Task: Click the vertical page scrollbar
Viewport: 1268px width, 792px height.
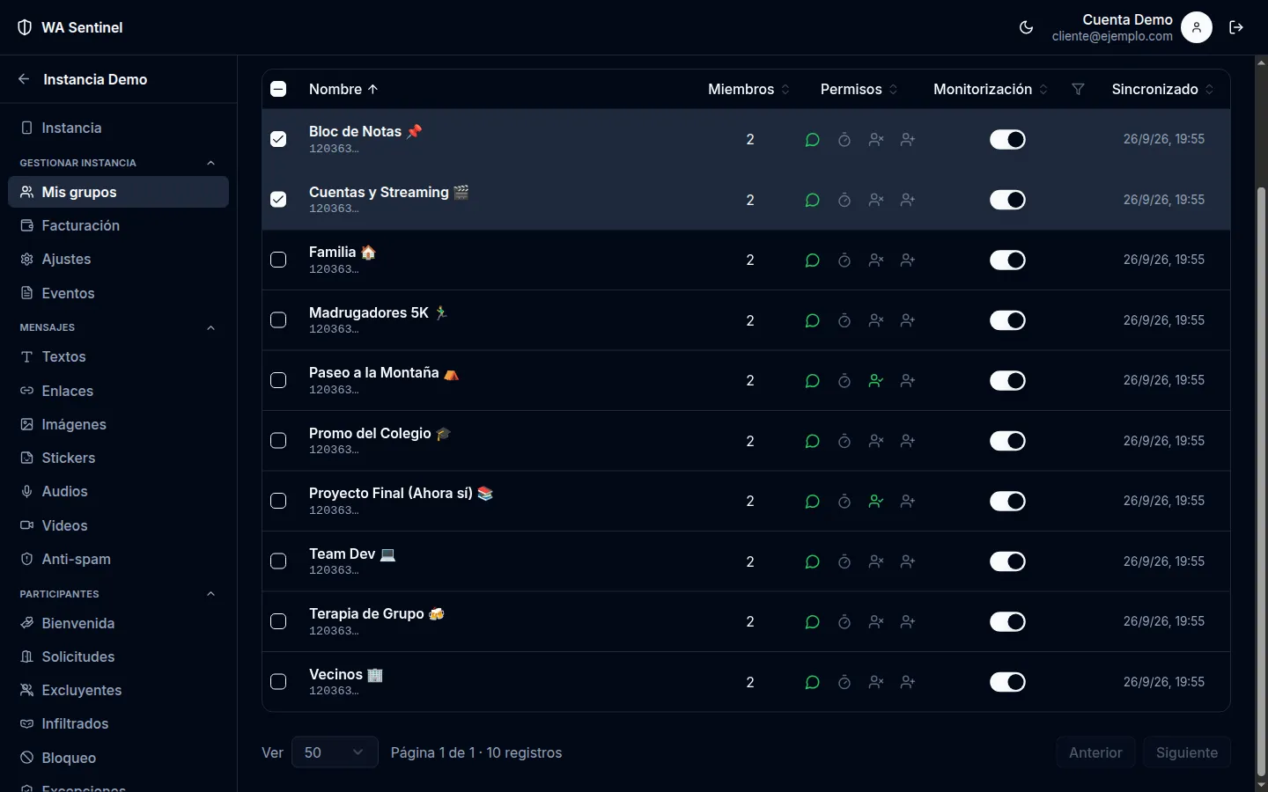Action: 1261,480
